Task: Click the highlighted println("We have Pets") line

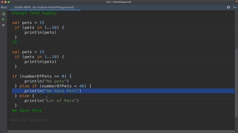Action: [123, 91]
